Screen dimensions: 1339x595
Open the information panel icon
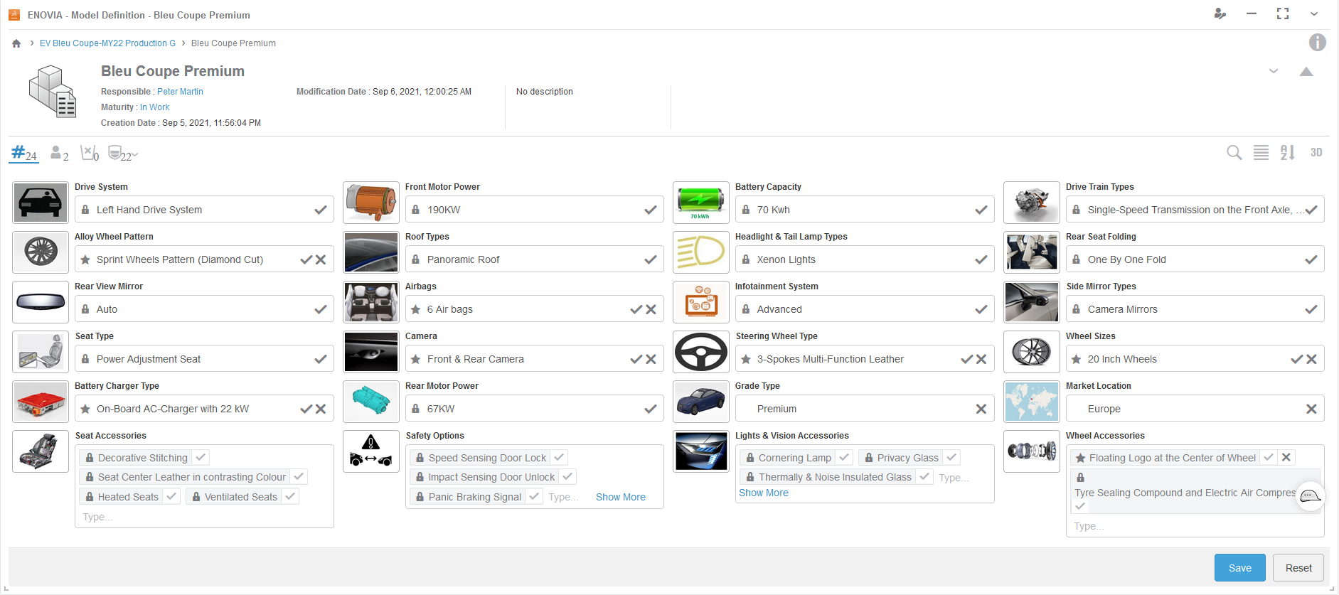1317,43
